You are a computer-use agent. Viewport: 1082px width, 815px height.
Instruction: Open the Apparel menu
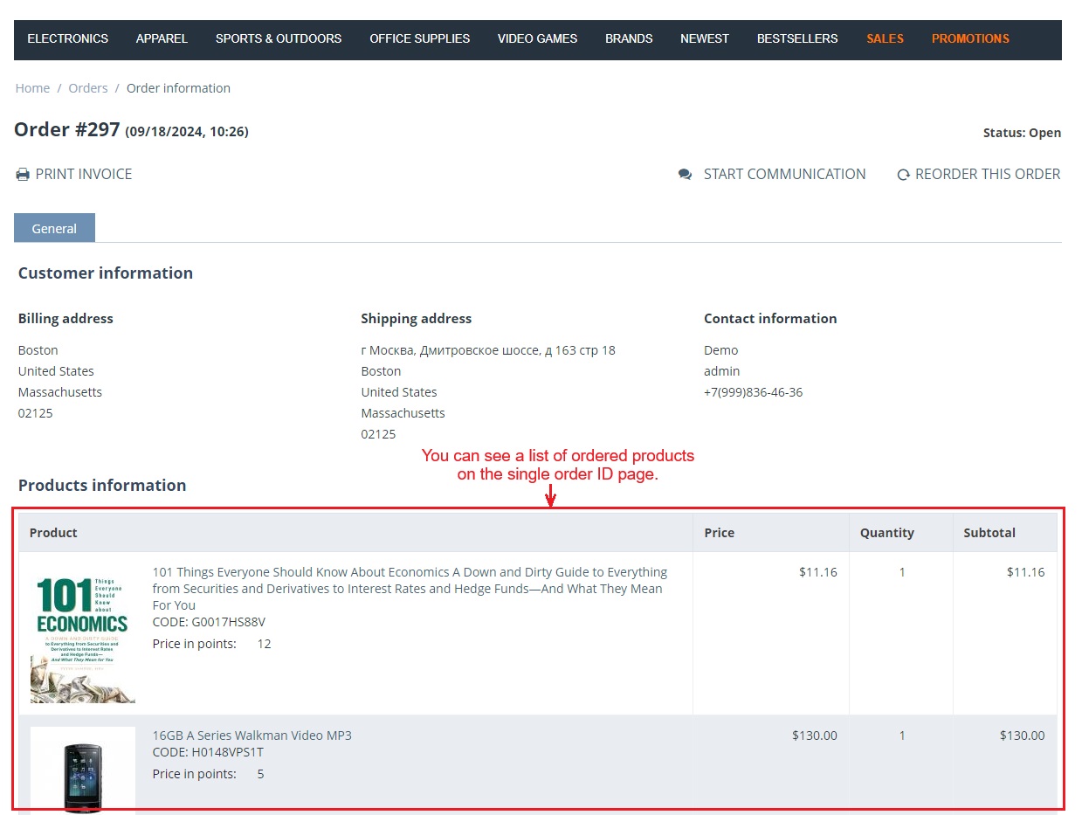coord(162,38)
